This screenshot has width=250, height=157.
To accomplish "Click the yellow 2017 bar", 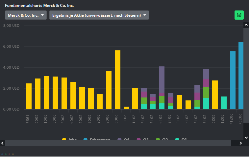I will [x=188, y=105].
